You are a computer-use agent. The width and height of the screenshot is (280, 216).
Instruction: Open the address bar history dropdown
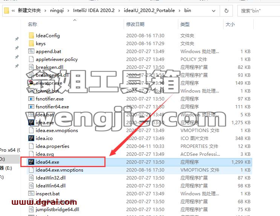point(213,11)
